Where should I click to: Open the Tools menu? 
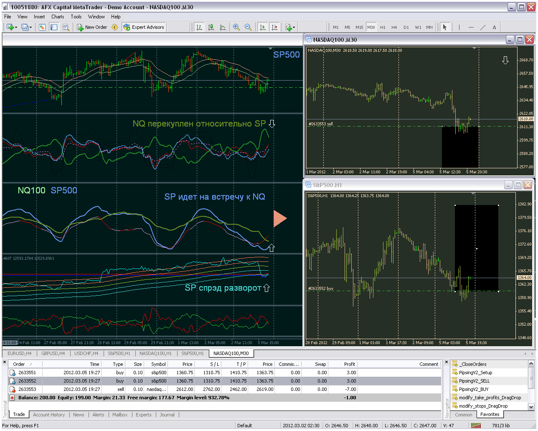(76, 17)
